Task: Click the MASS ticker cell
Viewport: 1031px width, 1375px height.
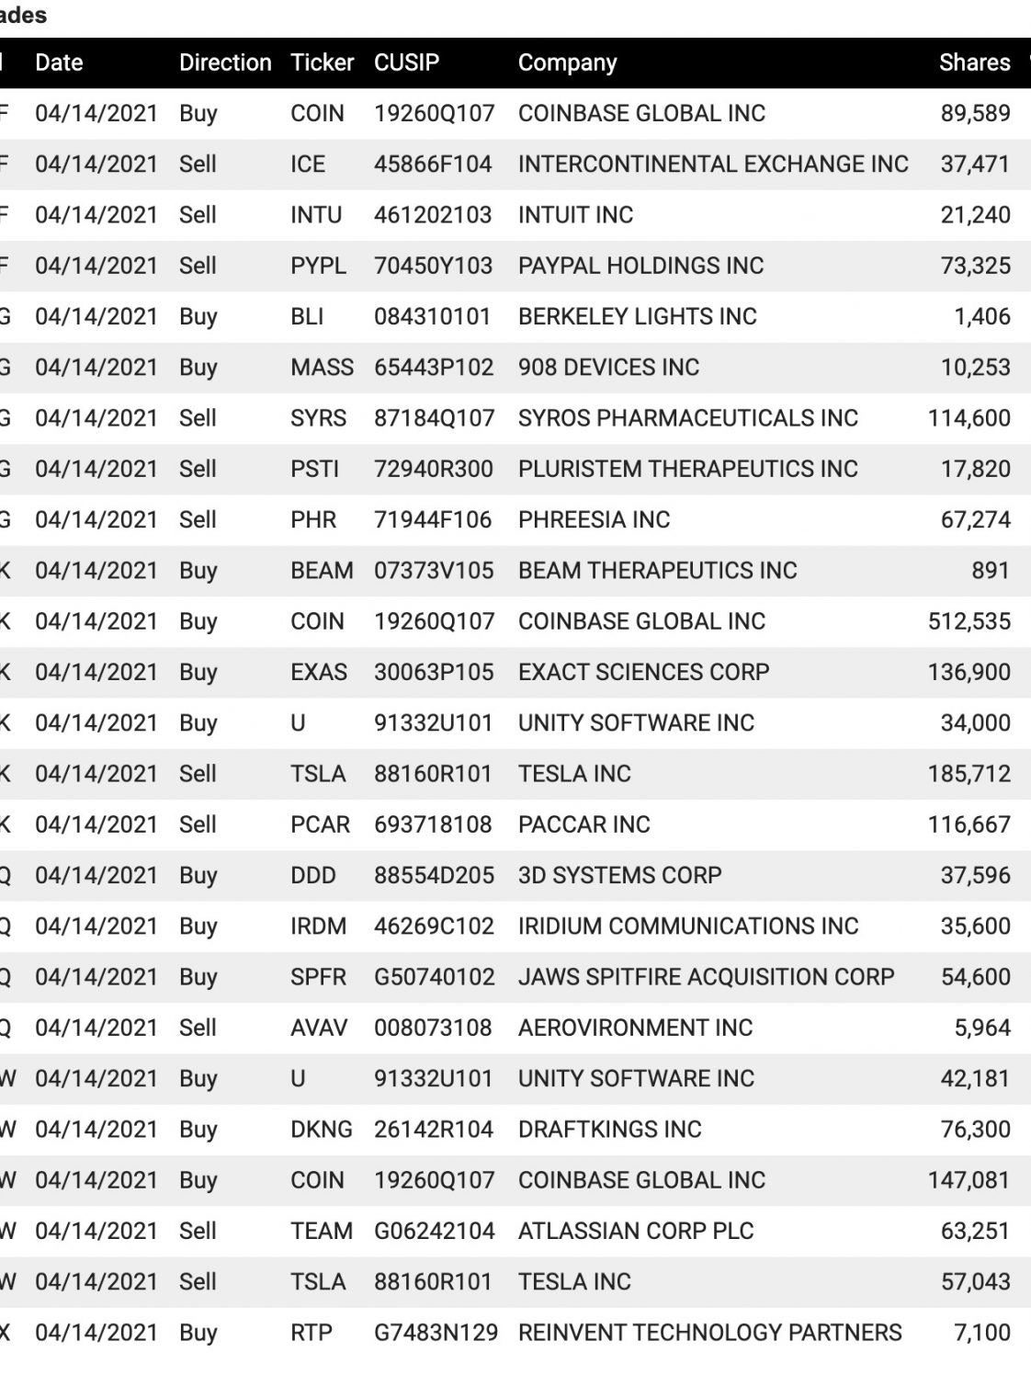Action: tap(322, 367)
